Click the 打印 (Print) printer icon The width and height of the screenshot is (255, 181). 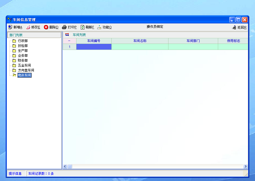(x=64, y=27)
